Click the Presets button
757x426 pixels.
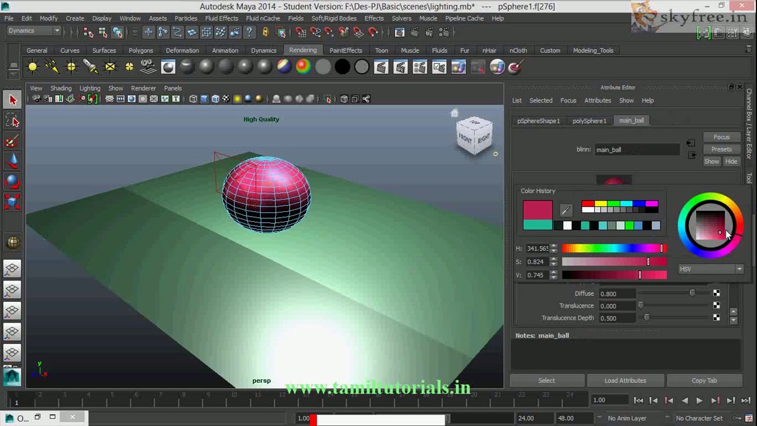click(722, 149)
